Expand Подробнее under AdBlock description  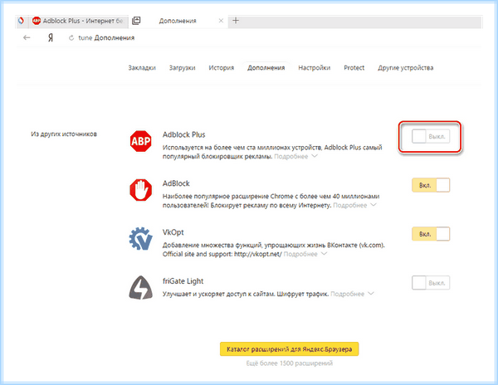click(x=354, y=205)
